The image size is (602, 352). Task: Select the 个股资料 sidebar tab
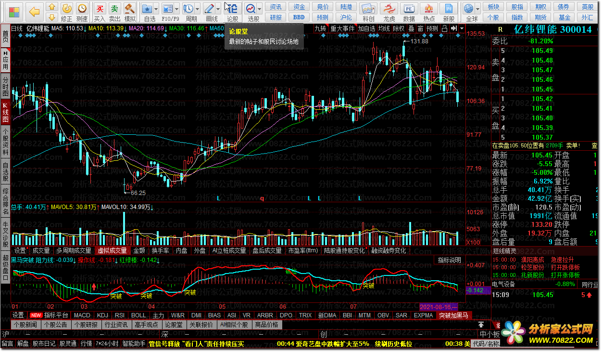click(5, 142)
